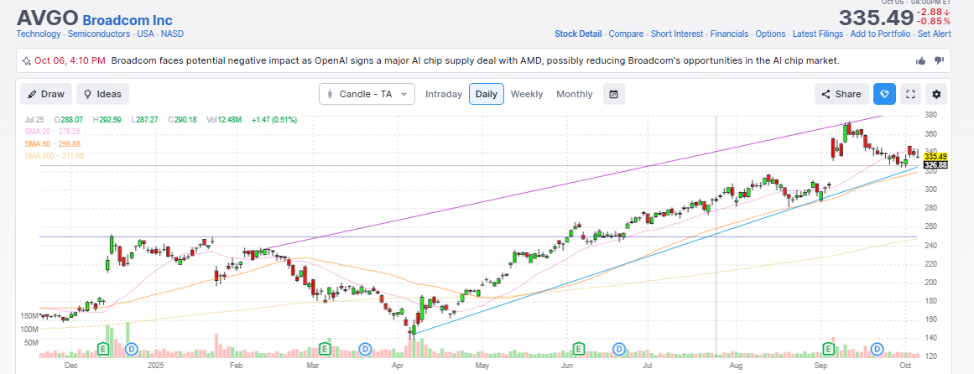Click the June earnings E marker
Viewport: 974px width, 374px height.
578,349
